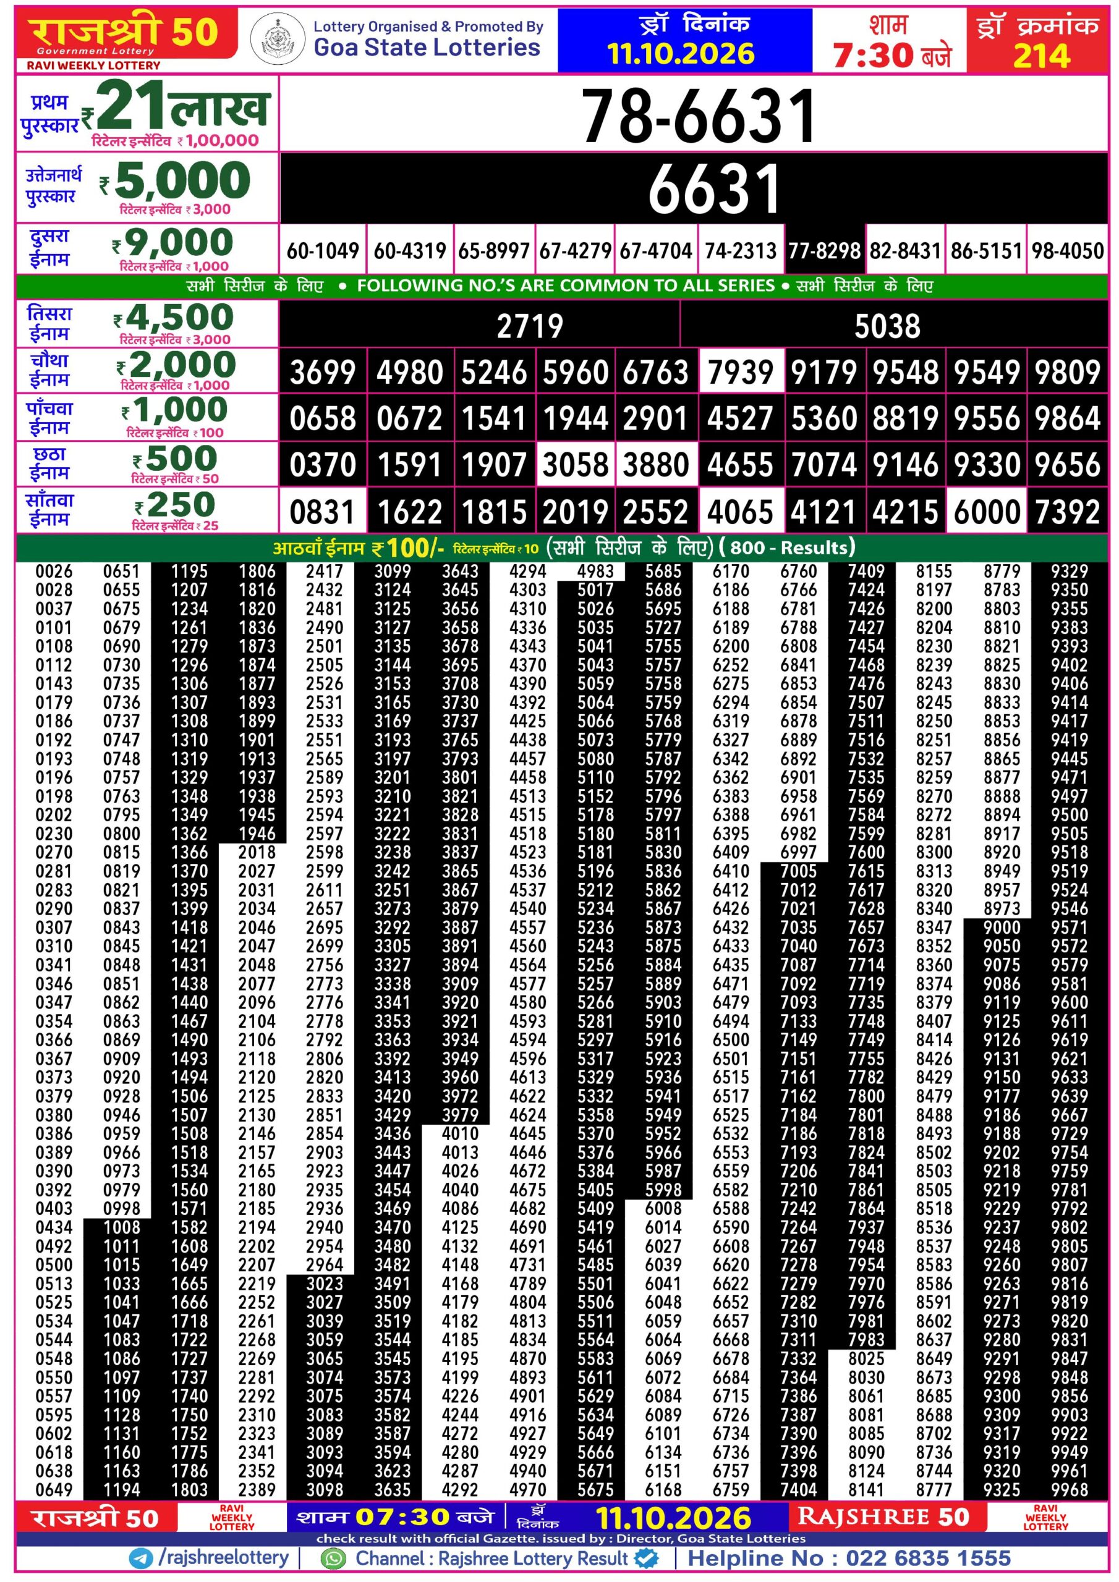This screenshot has height=1582, width=1119.
Task: Click the '800 - Results' label
Action: (x=786, y=548)
